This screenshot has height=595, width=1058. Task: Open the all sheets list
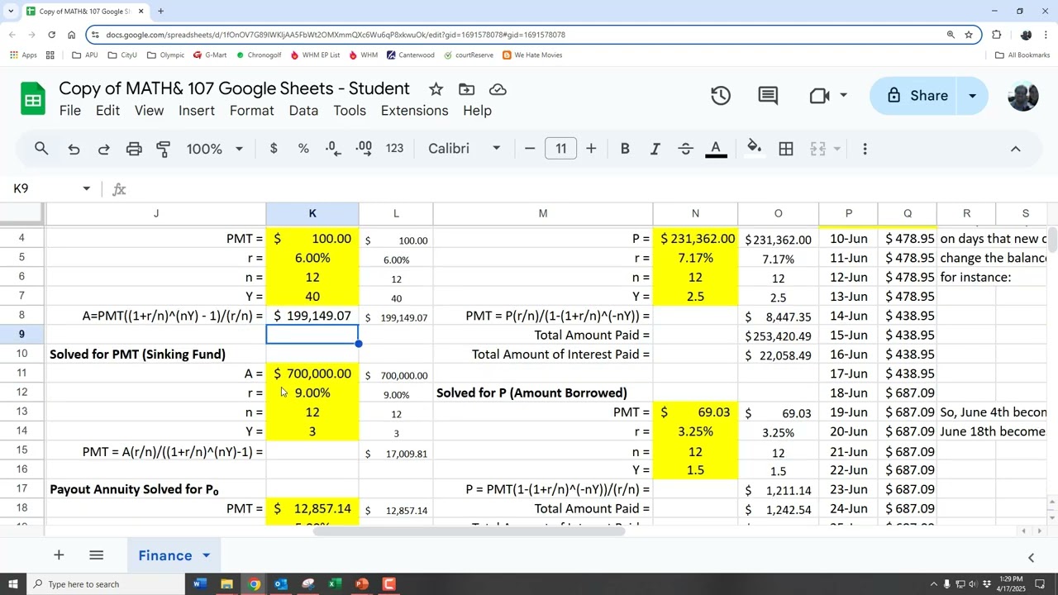click(96, 555)
